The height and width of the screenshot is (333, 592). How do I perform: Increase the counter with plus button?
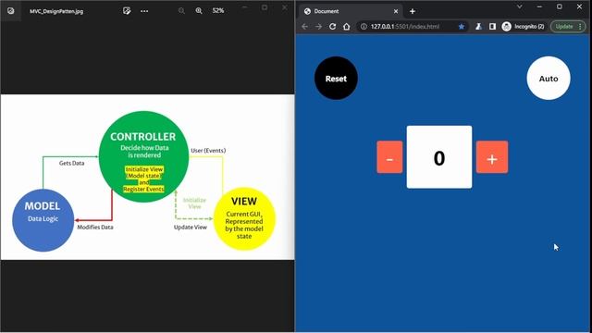point(492,157)
